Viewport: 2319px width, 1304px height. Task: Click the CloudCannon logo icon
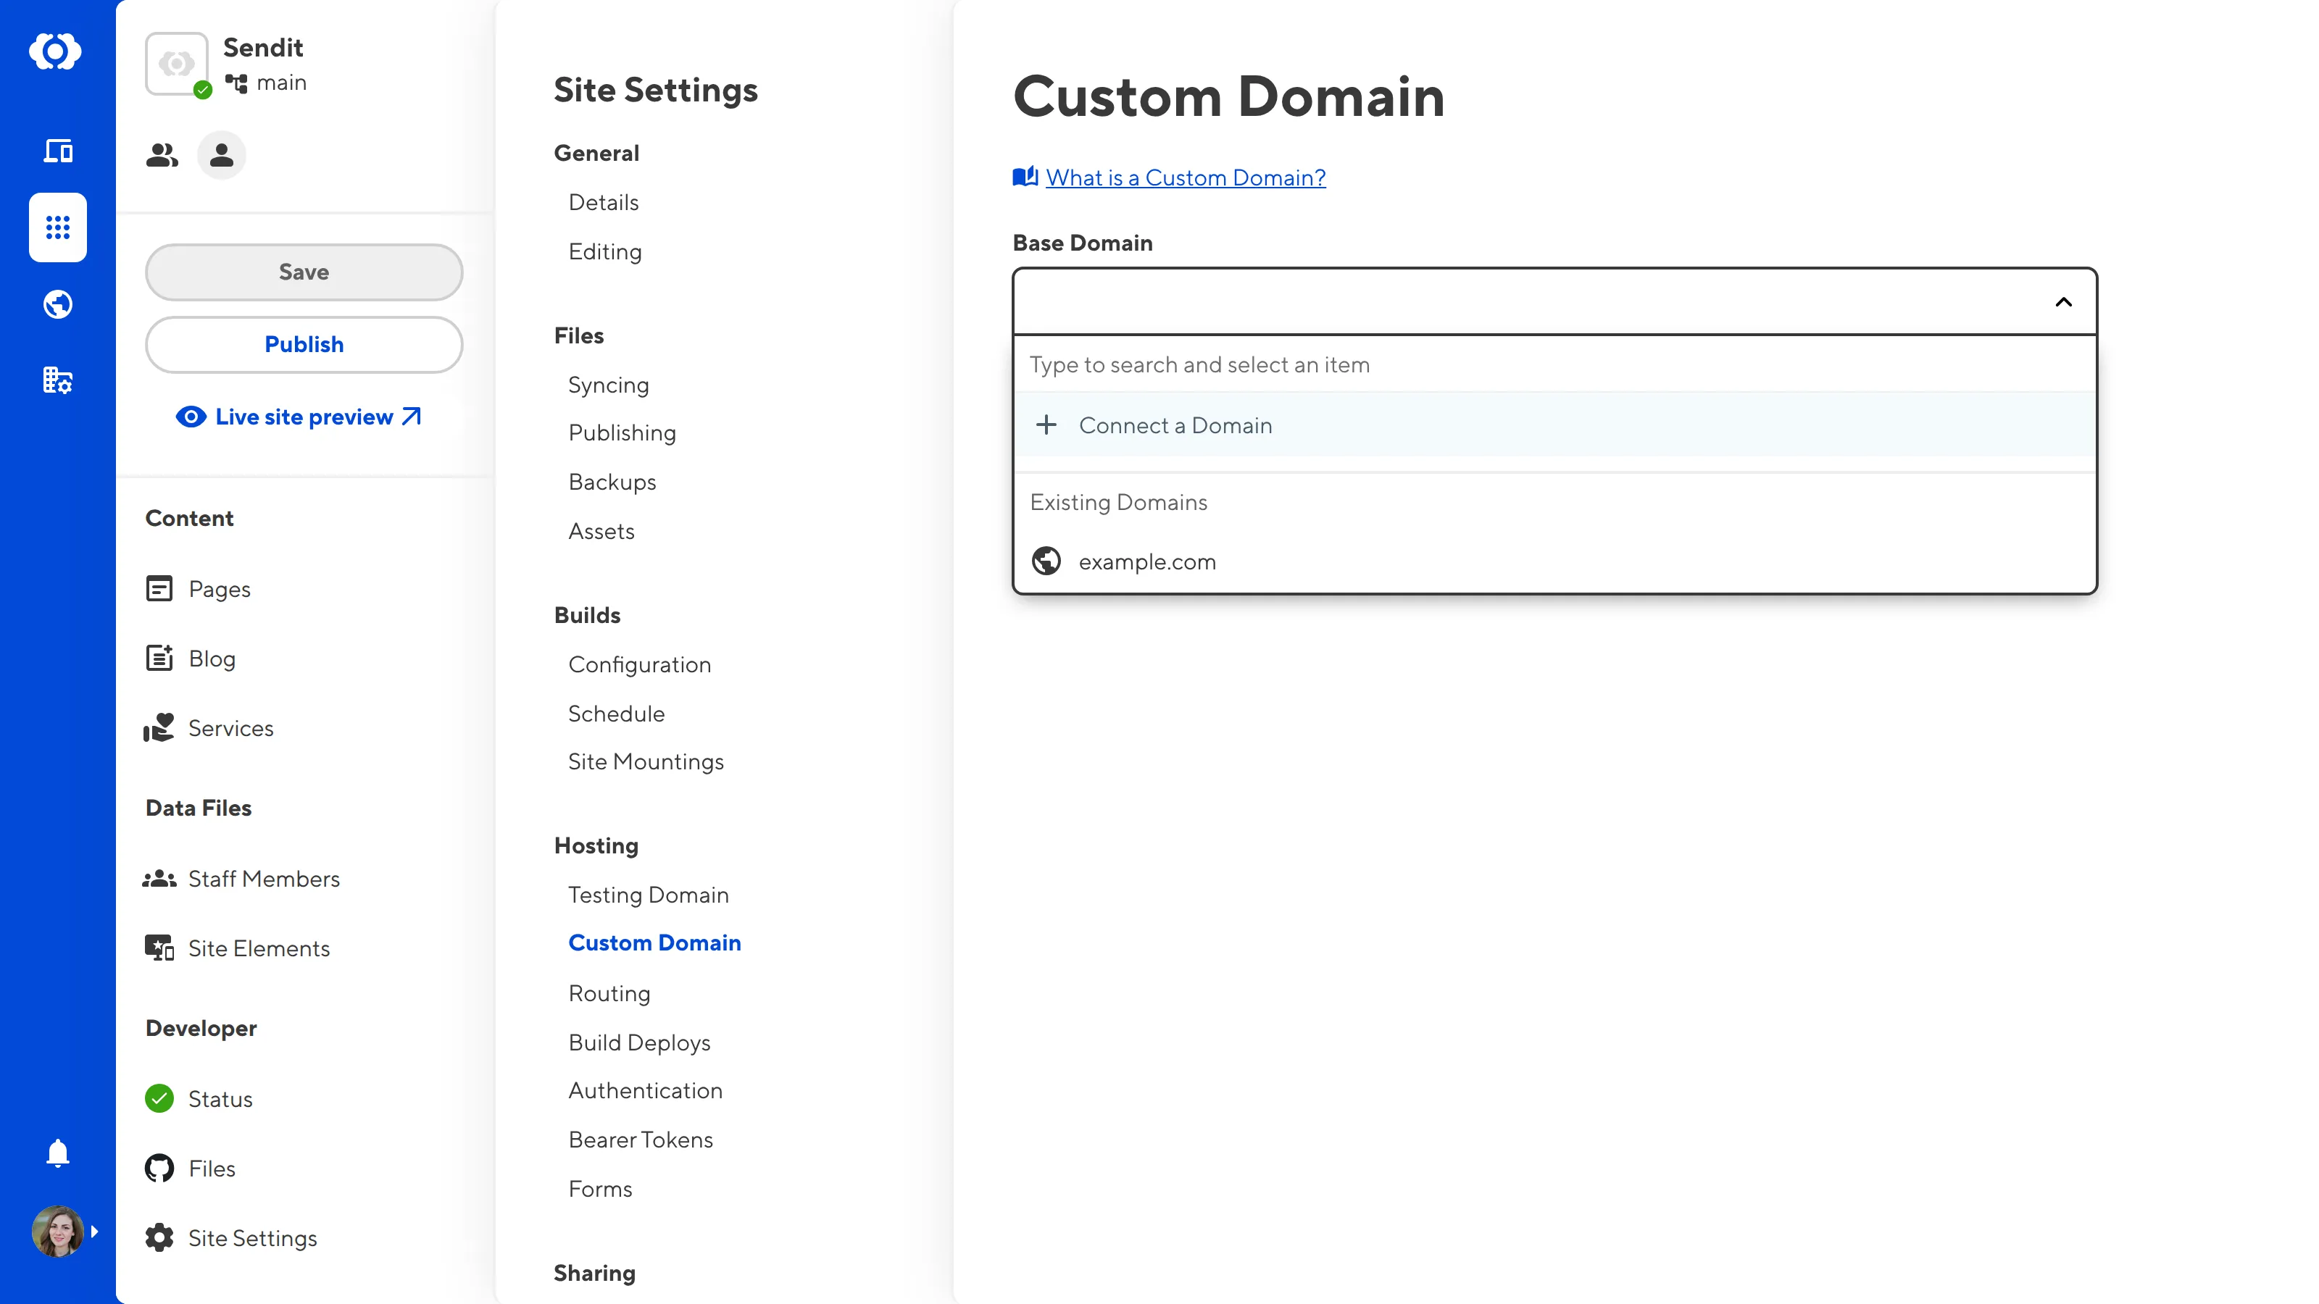(56, 51)
